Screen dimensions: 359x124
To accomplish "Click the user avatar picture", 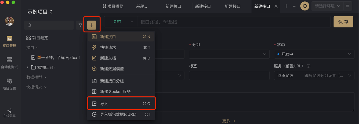I will pyautogui.click(x=9, y=21).
